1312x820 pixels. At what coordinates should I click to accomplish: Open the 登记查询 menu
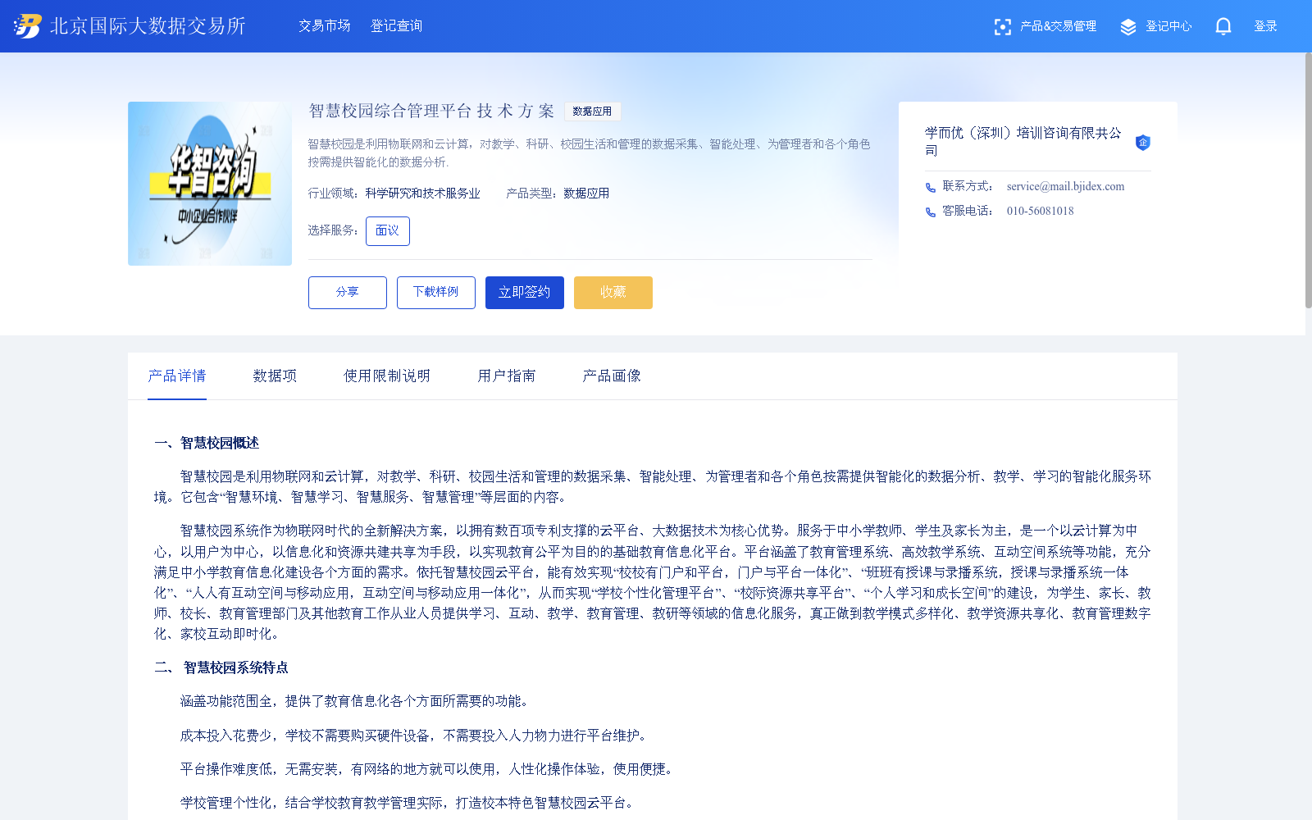(x=397, y=26)
